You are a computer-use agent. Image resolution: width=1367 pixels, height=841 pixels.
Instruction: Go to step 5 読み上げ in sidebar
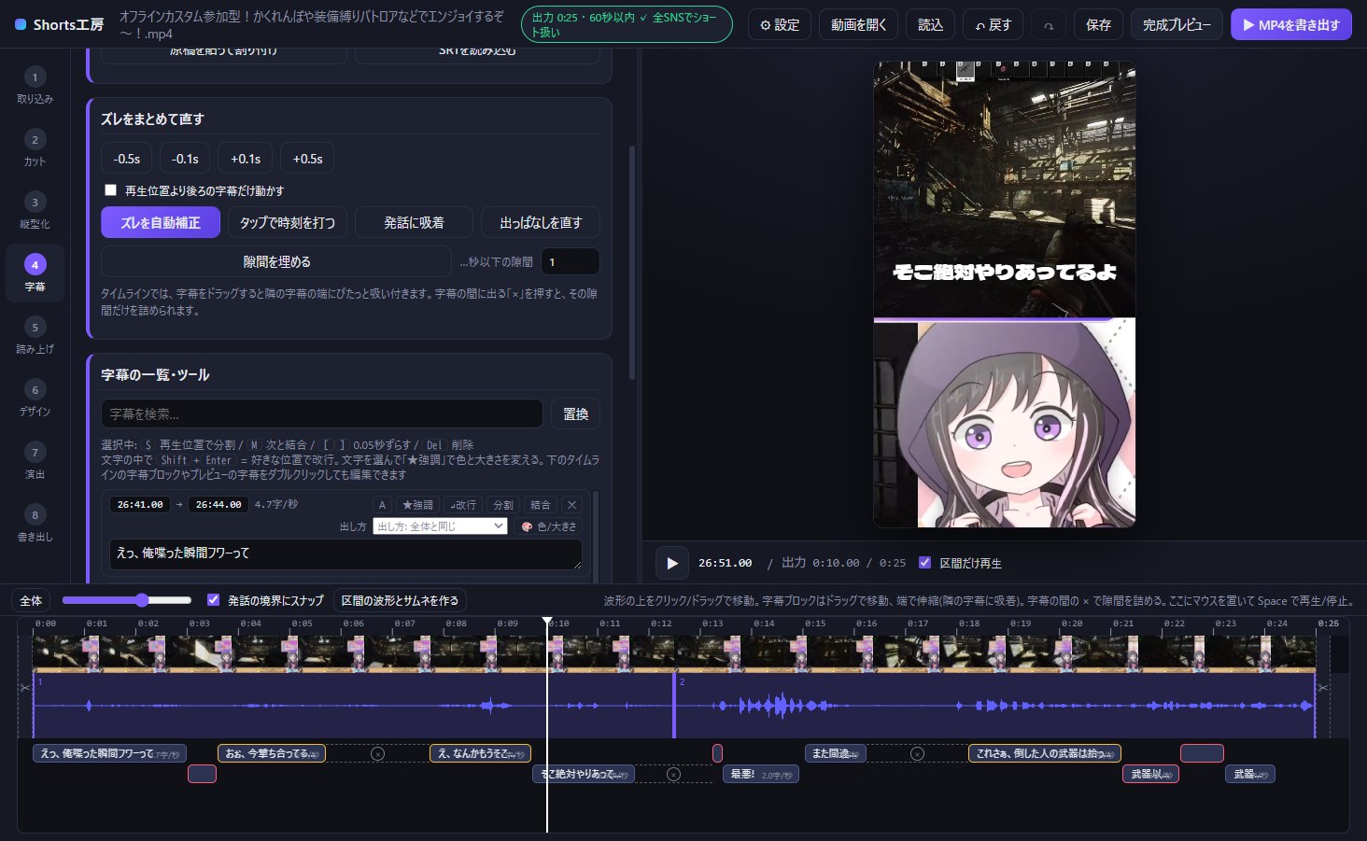click(x=35, y=336)
